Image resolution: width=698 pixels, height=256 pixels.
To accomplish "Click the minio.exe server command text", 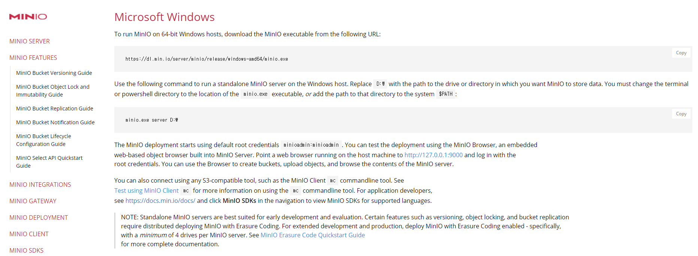I will [152, 120].
